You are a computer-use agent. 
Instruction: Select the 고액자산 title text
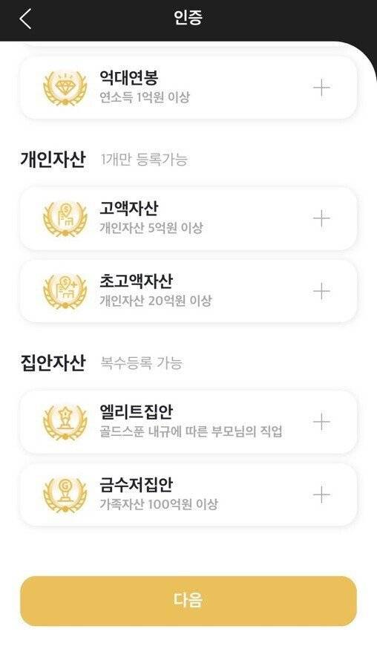(x=129, y=208)
